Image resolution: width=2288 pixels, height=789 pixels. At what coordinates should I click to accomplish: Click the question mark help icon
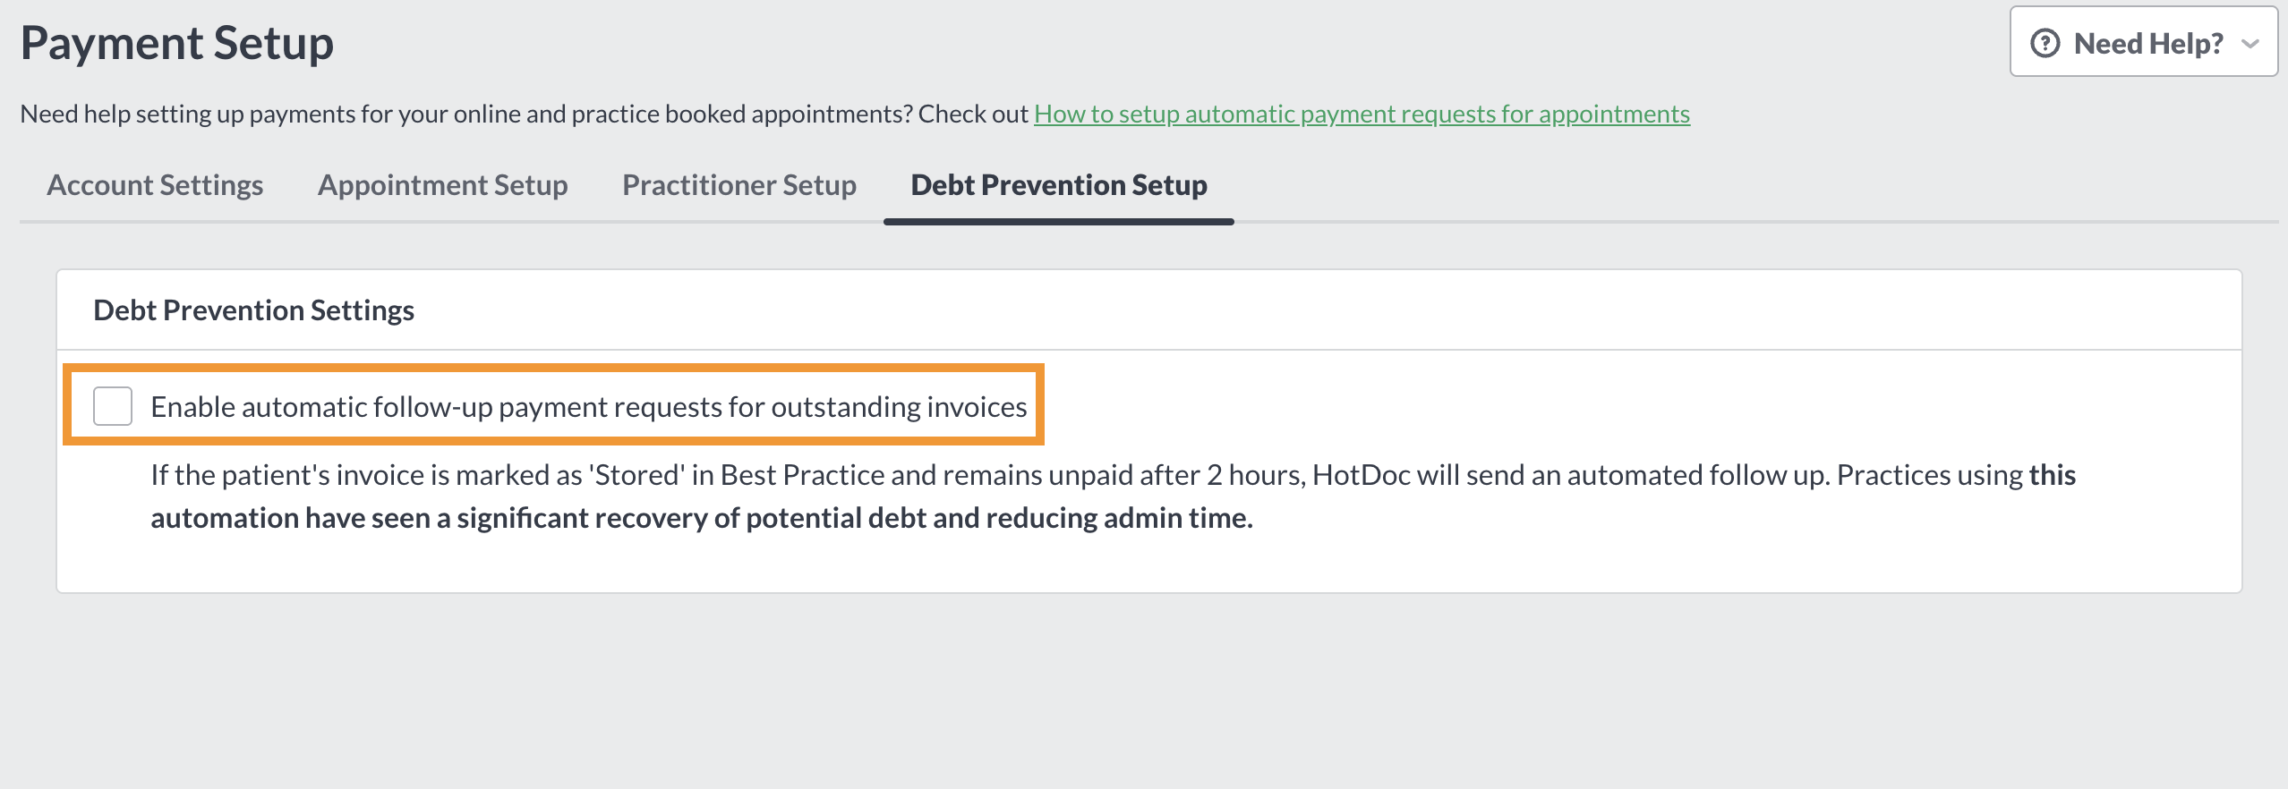(2045, 43)
